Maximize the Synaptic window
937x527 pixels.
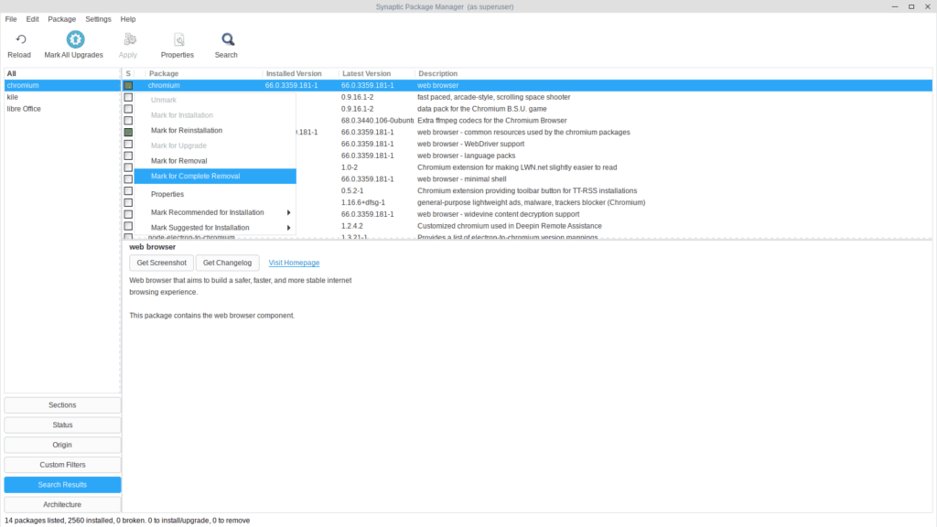pos(911,6)
